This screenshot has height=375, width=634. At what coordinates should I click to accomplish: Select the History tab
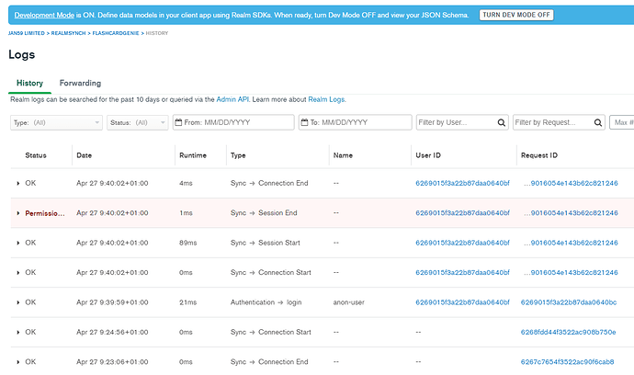tap(29, 83)
